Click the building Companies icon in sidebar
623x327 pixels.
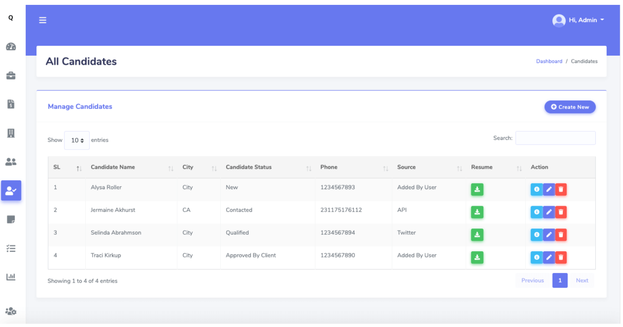point(11,133)
